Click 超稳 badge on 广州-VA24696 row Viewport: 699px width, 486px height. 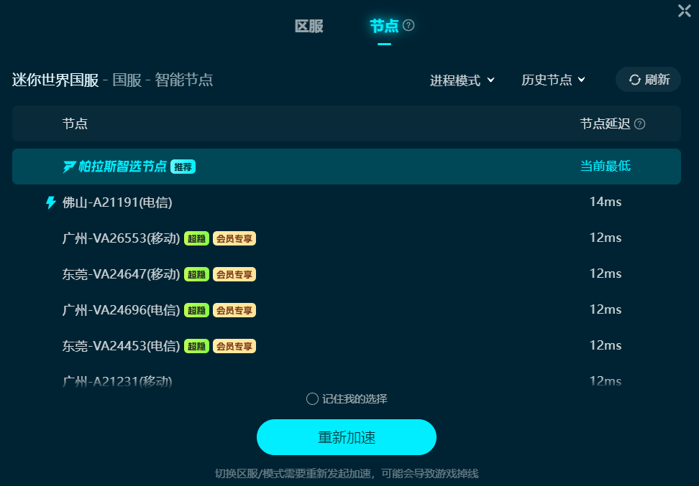tap(196, 310)
